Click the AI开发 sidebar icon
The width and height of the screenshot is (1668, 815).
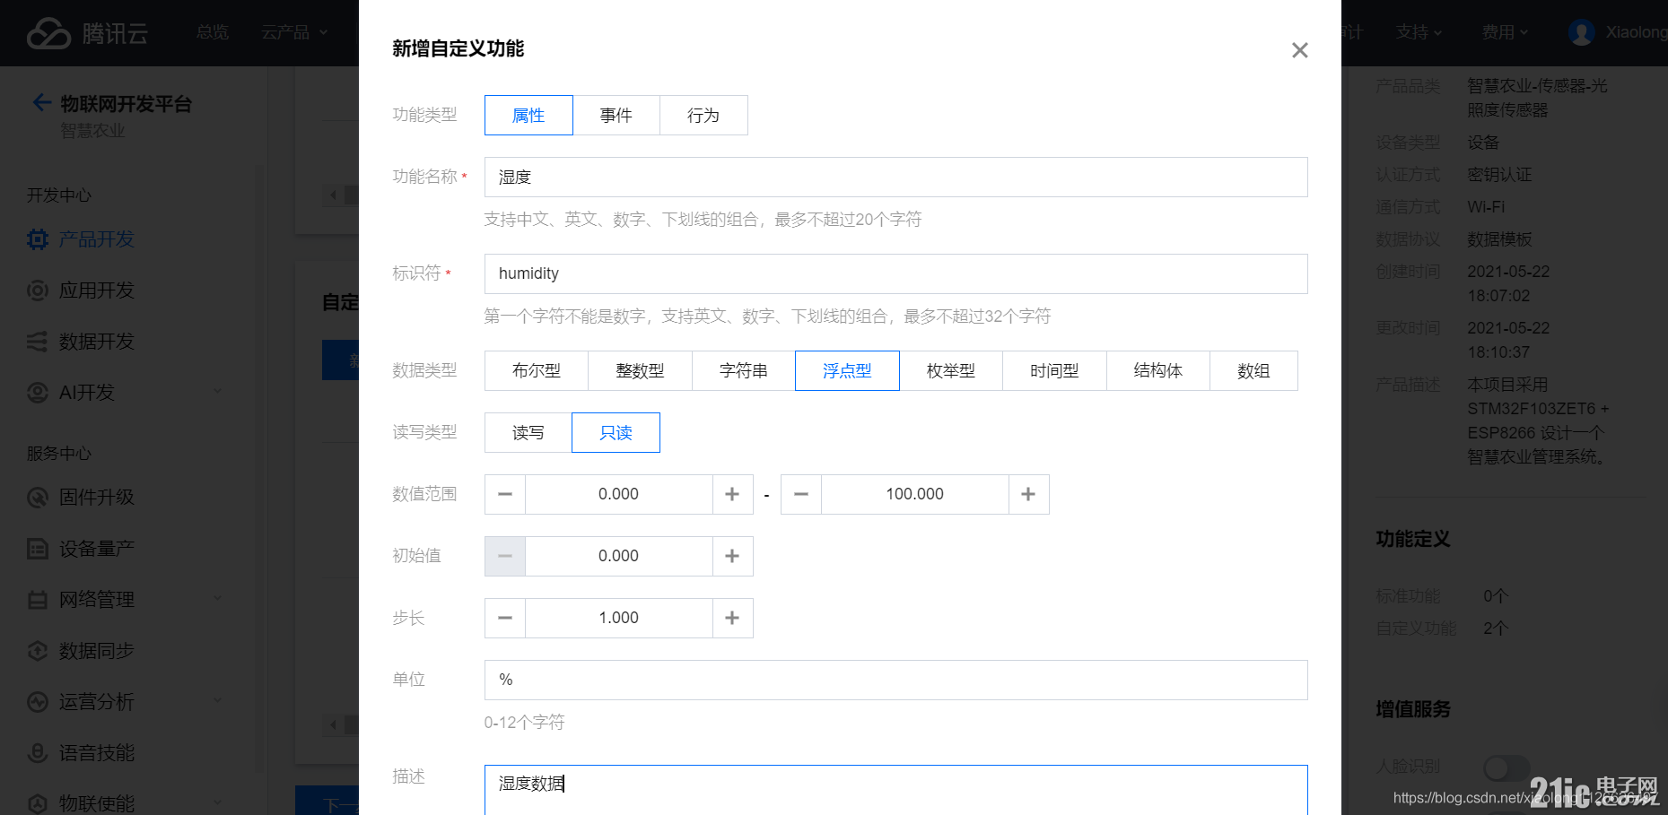click(x=38, y=393)
